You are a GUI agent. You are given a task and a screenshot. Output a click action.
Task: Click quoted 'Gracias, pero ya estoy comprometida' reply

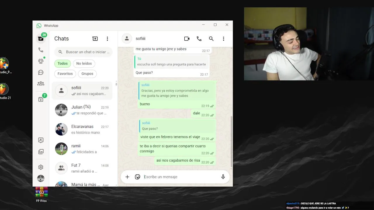pos(177,90)
